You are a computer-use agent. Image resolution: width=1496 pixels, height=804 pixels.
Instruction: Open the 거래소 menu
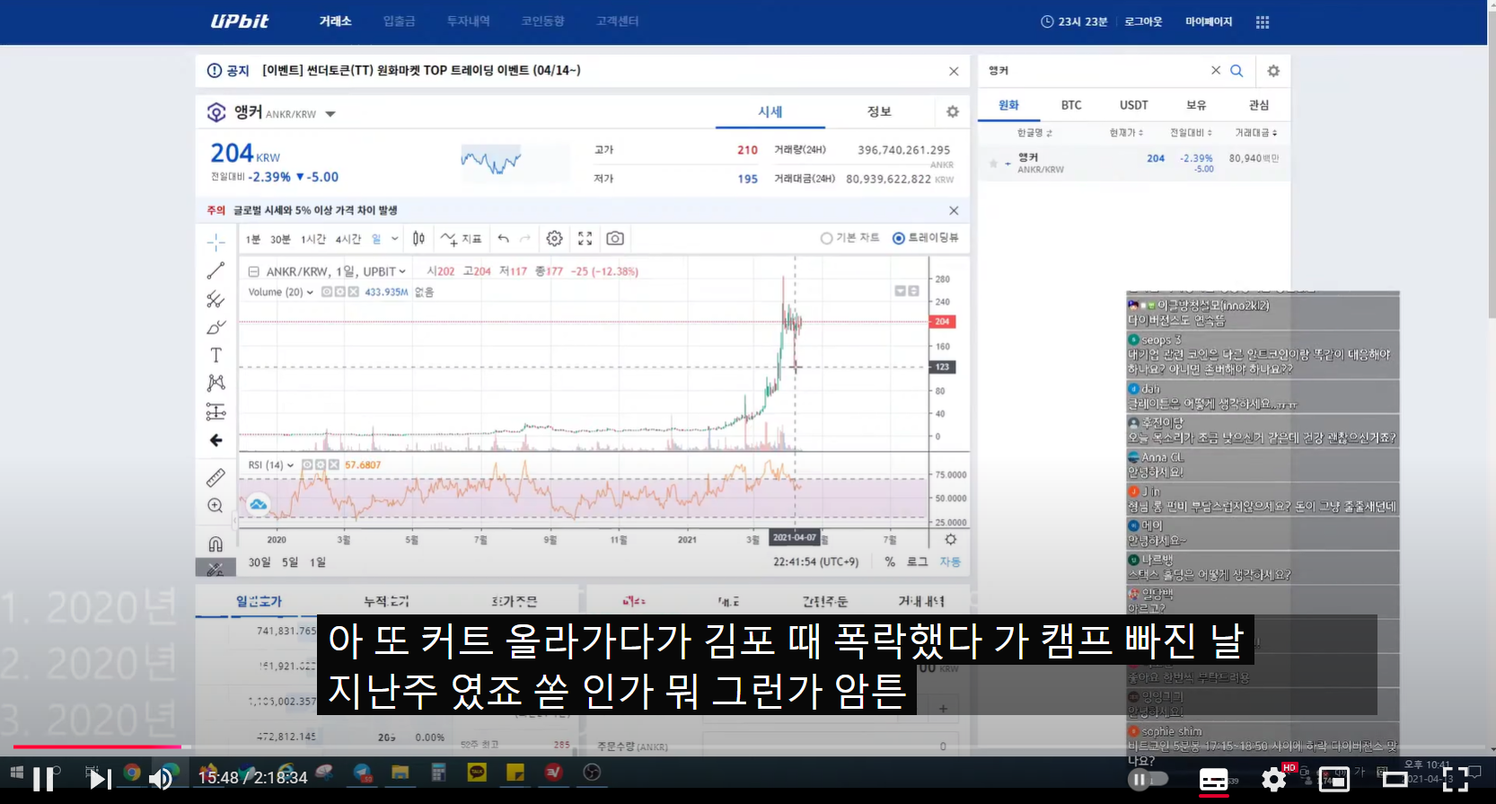(x=336, y=22)
